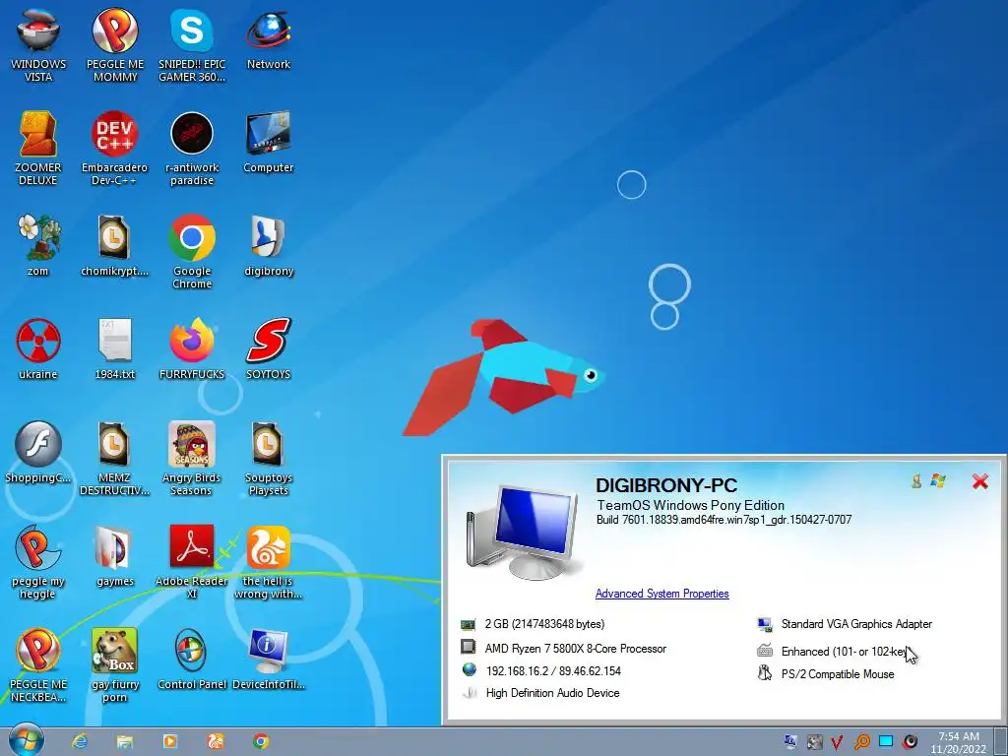Open the 1984.txt text file
Viewport: 1008px width, 756px height.
pos(114,349)
